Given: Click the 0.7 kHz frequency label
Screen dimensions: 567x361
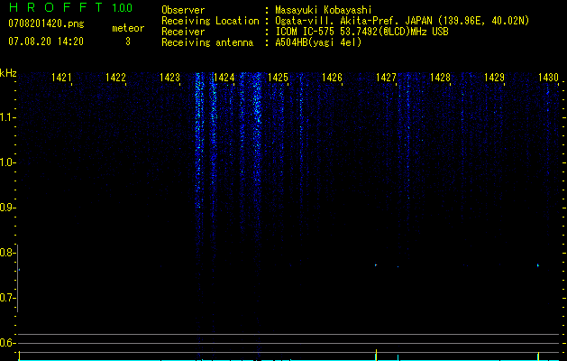Looking at the screenshot, I should 7,298.
